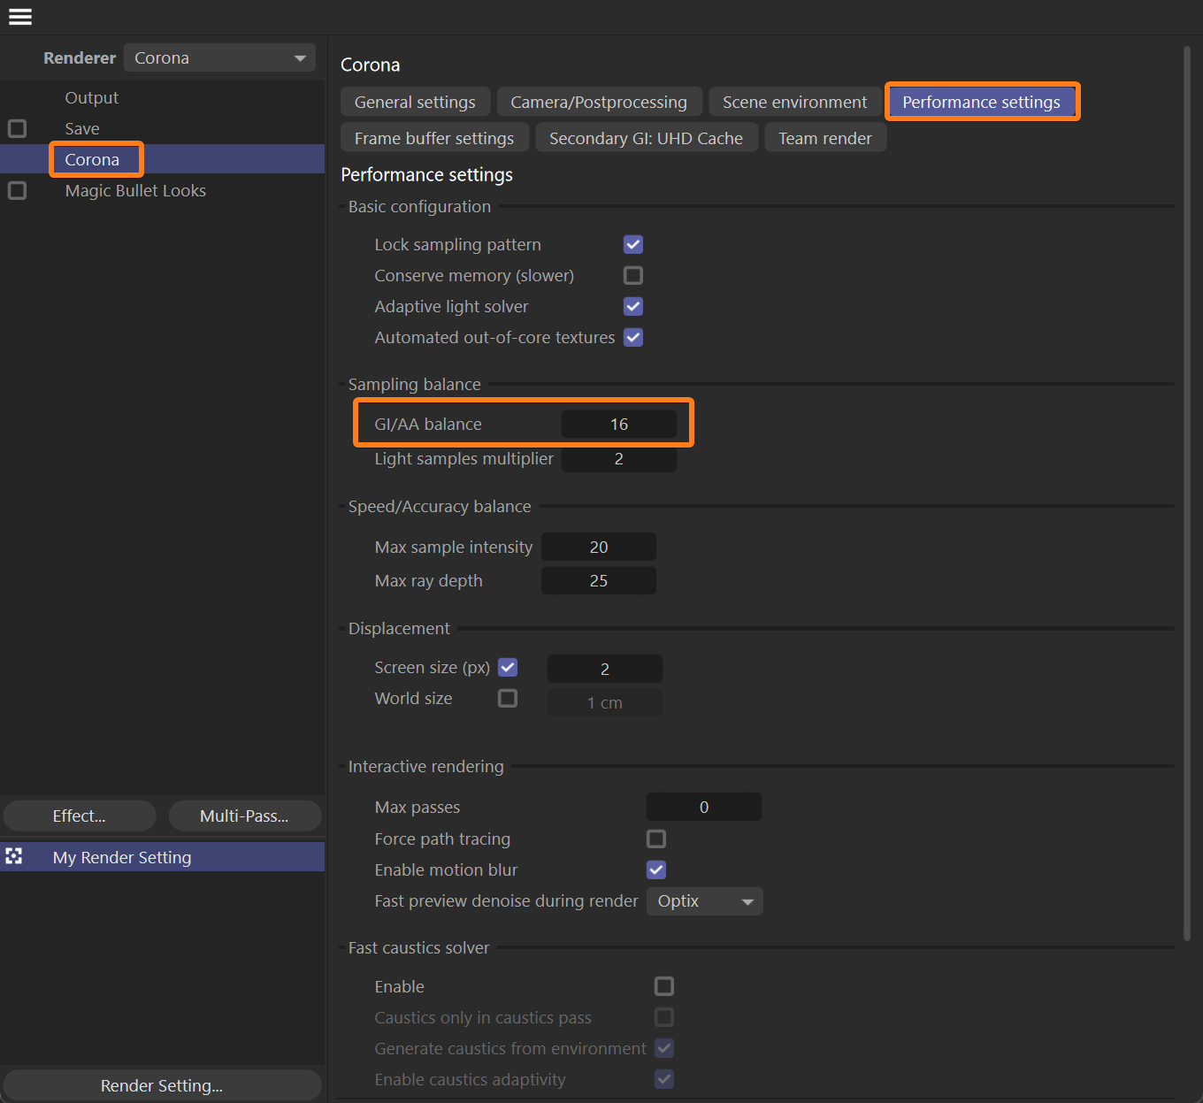1203x1103 pixels.
Task: Switch to the General settings tab
Action: [x=415, y=102]
